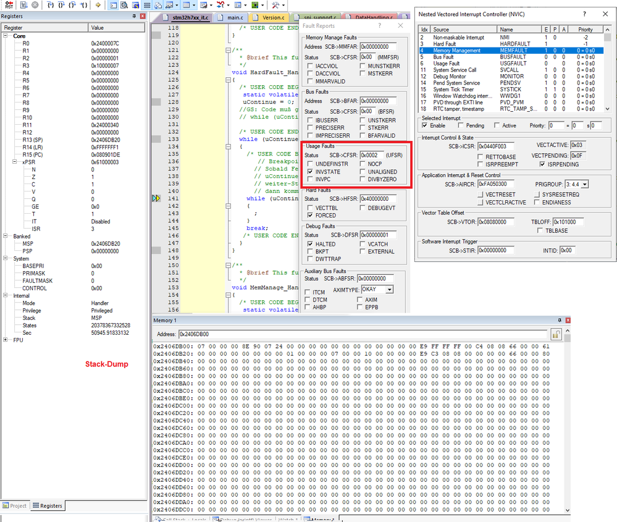Viewport: 617px width, 522px height.
Task: Check the PRECISERR bus fault checkbox
Action: [x=310, y=127]
